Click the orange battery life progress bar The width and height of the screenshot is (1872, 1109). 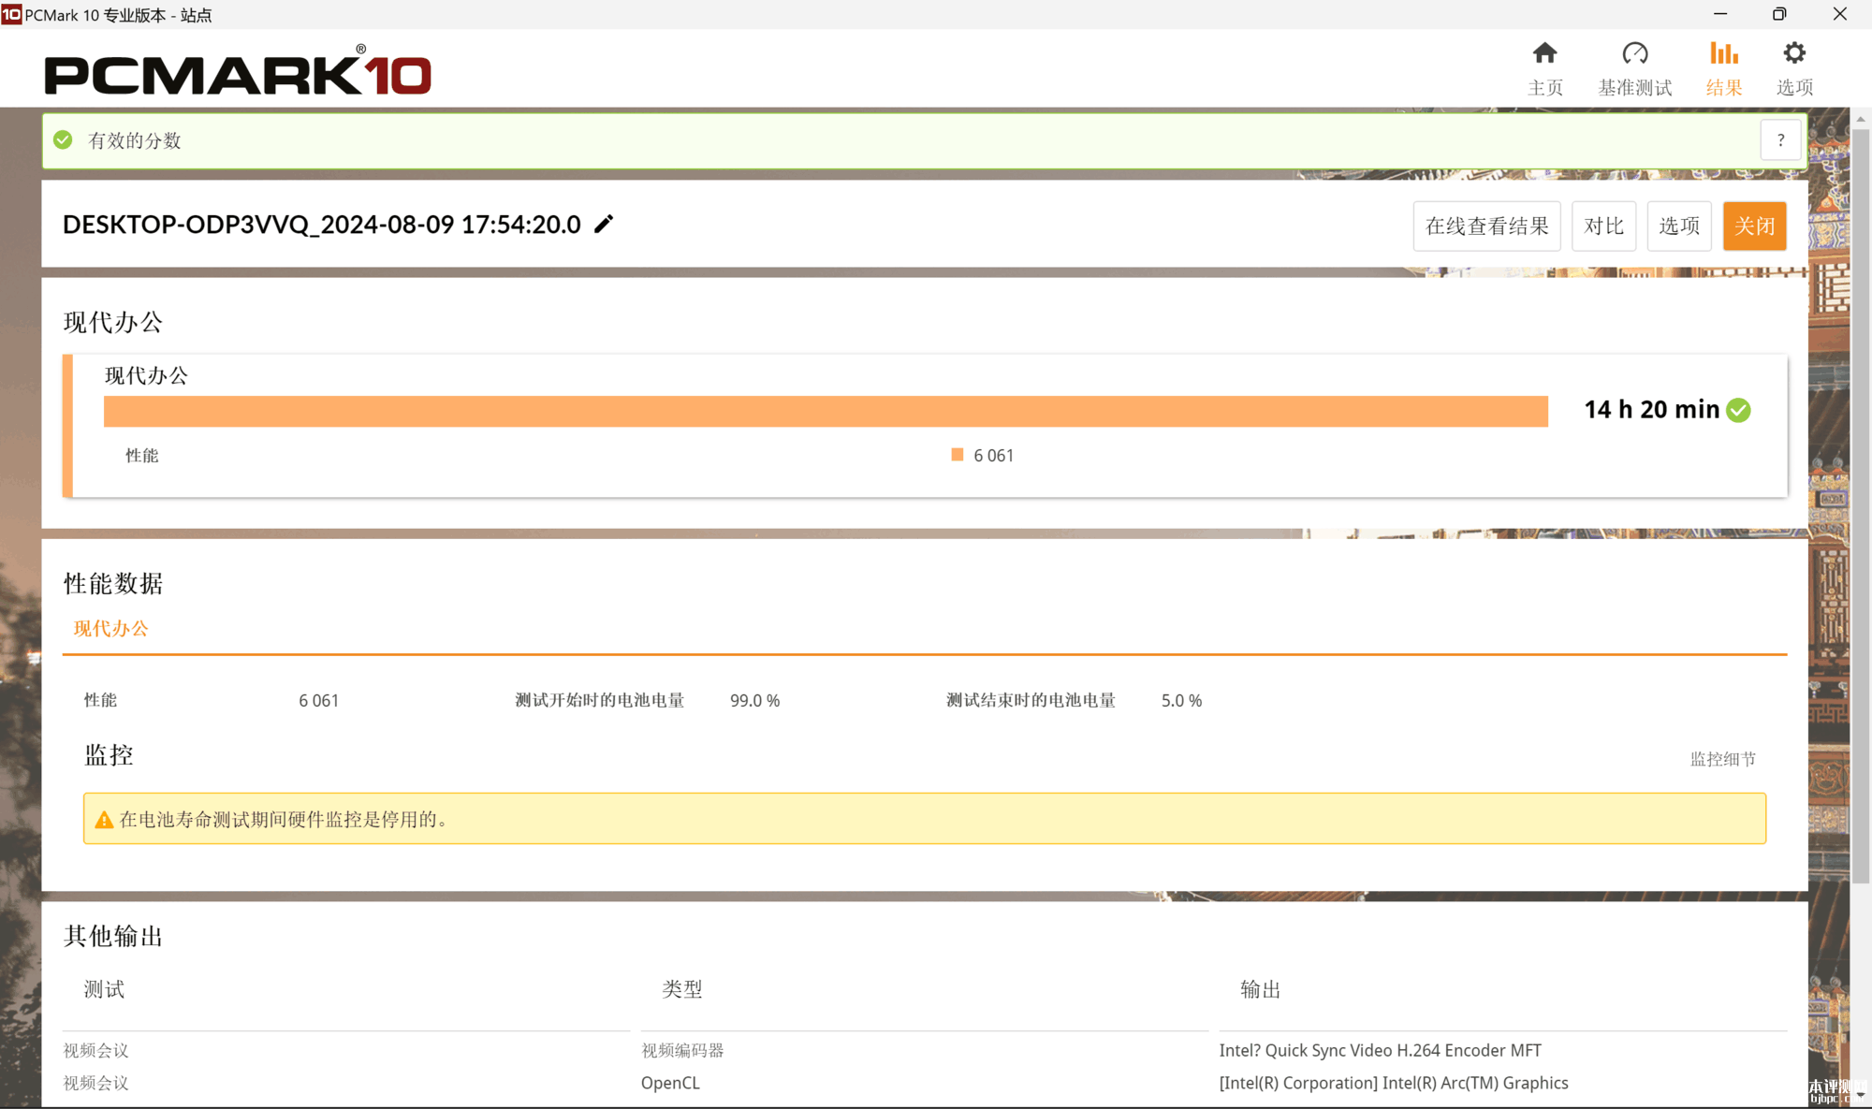[x=826, y=412]
